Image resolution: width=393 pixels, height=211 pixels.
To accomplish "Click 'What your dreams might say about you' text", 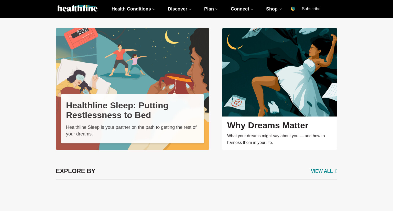I will coord(276,139).
